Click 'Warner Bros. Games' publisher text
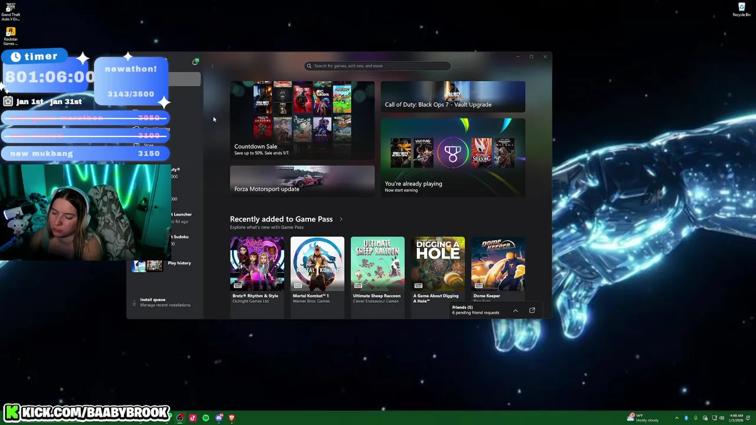Screen dimensions: 756x425 coord(311,301)
